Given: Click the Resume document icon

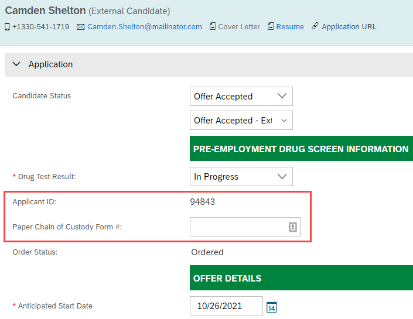Looking at the screenshot, I should pos(271,26).
